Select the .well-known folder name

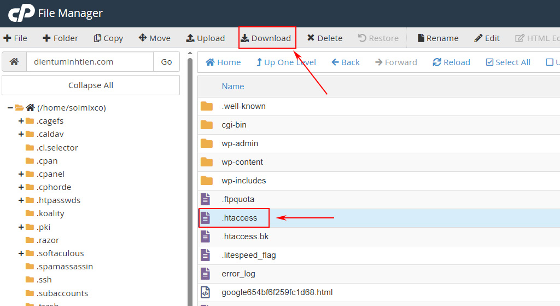coord(243,106)
